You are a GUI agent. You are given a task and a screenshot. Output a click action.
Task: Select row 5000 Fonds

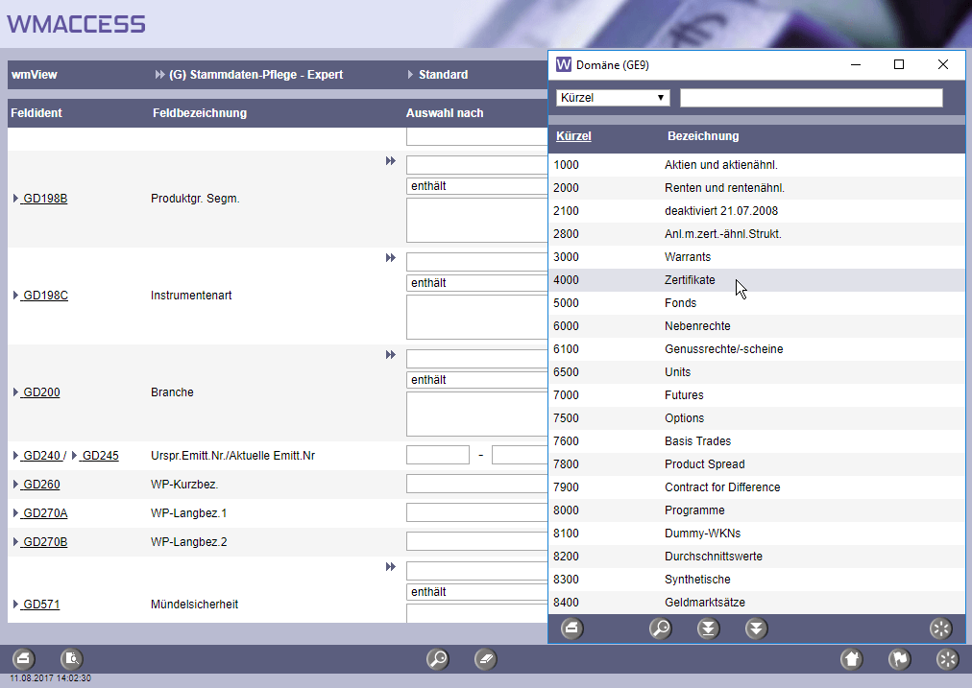click(x=757, y=303)
